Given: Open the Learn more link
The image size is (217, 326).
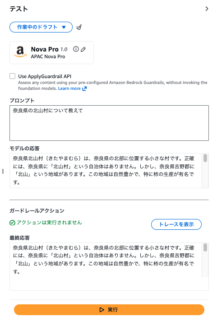Looking at the screenshot, I should (69, 88).
